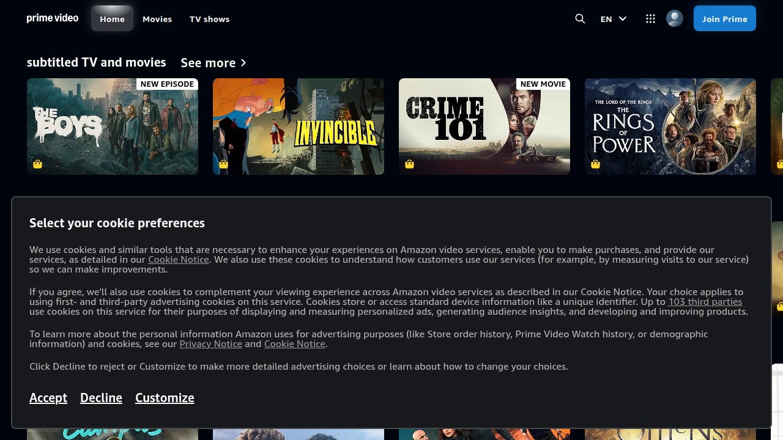Open the 103 third parties link
Viewport: 783px width, 440px height.
click(705, 301)
